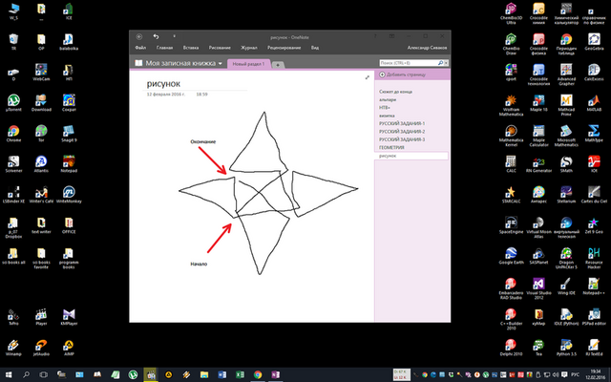Click the search magnifier icon in OneNote
Viewport: 611px width, 382px height.
point(440,63)
